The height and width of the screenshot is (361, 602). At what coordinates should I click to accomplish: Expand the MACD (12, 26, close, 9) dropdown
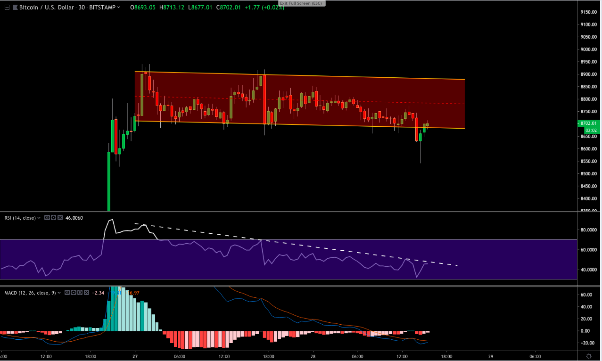pyautogui.click(x=60, y=293)
